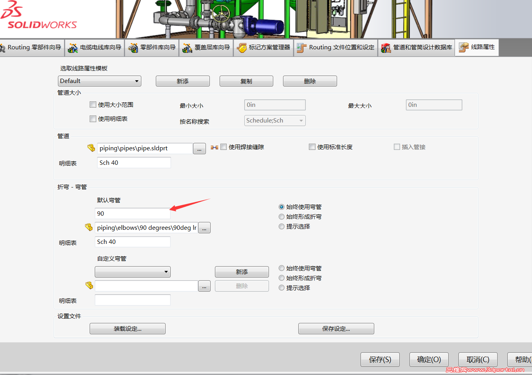Click the 覆盖层库向导 tab icon
The height and width of the screenshot is (375, 532).
coord(187,48)
